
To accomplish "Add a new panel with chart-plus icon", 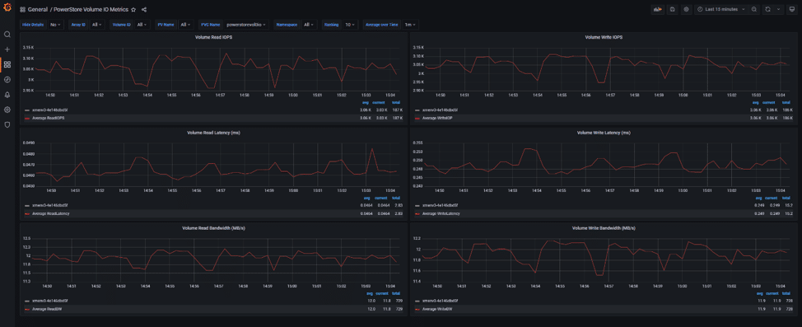I will 658,9.
